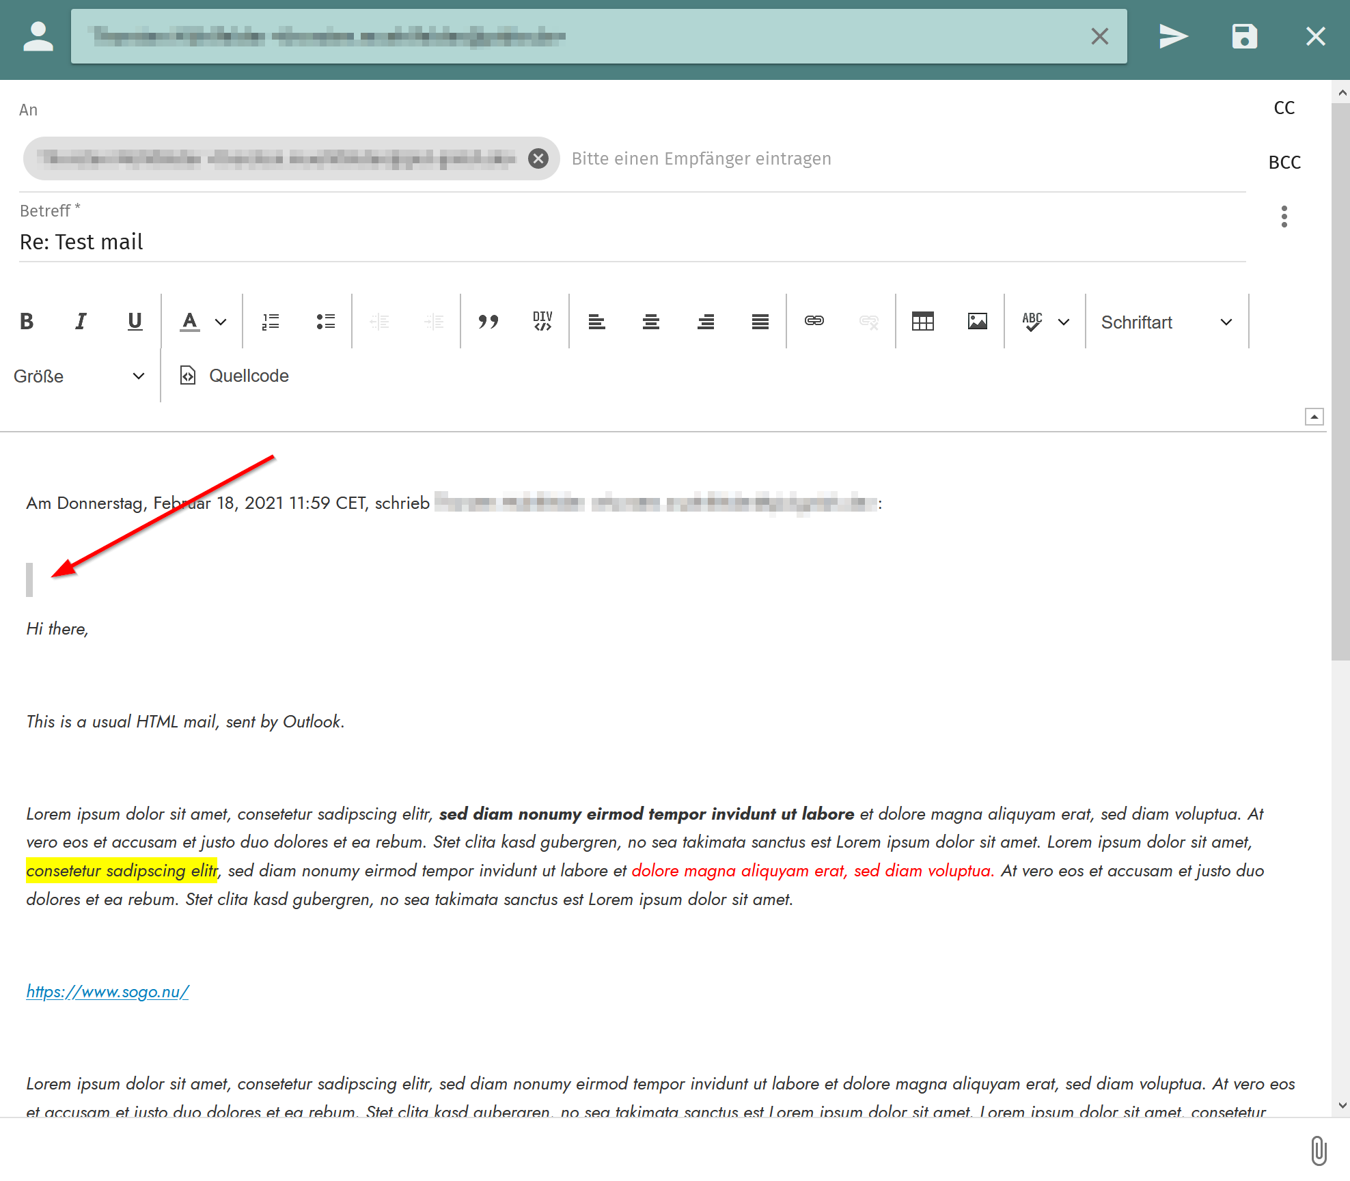1350x1181 pixels.
Task: Toggle underline formatting
Action: (135, 321)
